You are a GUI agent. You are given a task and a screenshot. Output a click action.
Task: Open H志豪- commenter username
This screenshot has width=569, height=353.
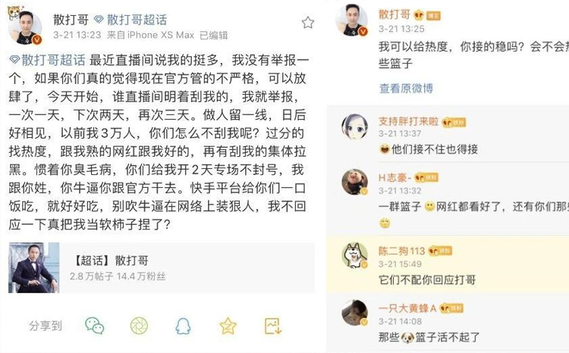[x=395, y=177]
